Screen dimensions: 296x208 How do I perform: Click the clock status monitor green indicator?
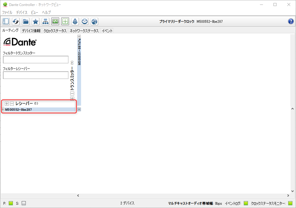290,203
